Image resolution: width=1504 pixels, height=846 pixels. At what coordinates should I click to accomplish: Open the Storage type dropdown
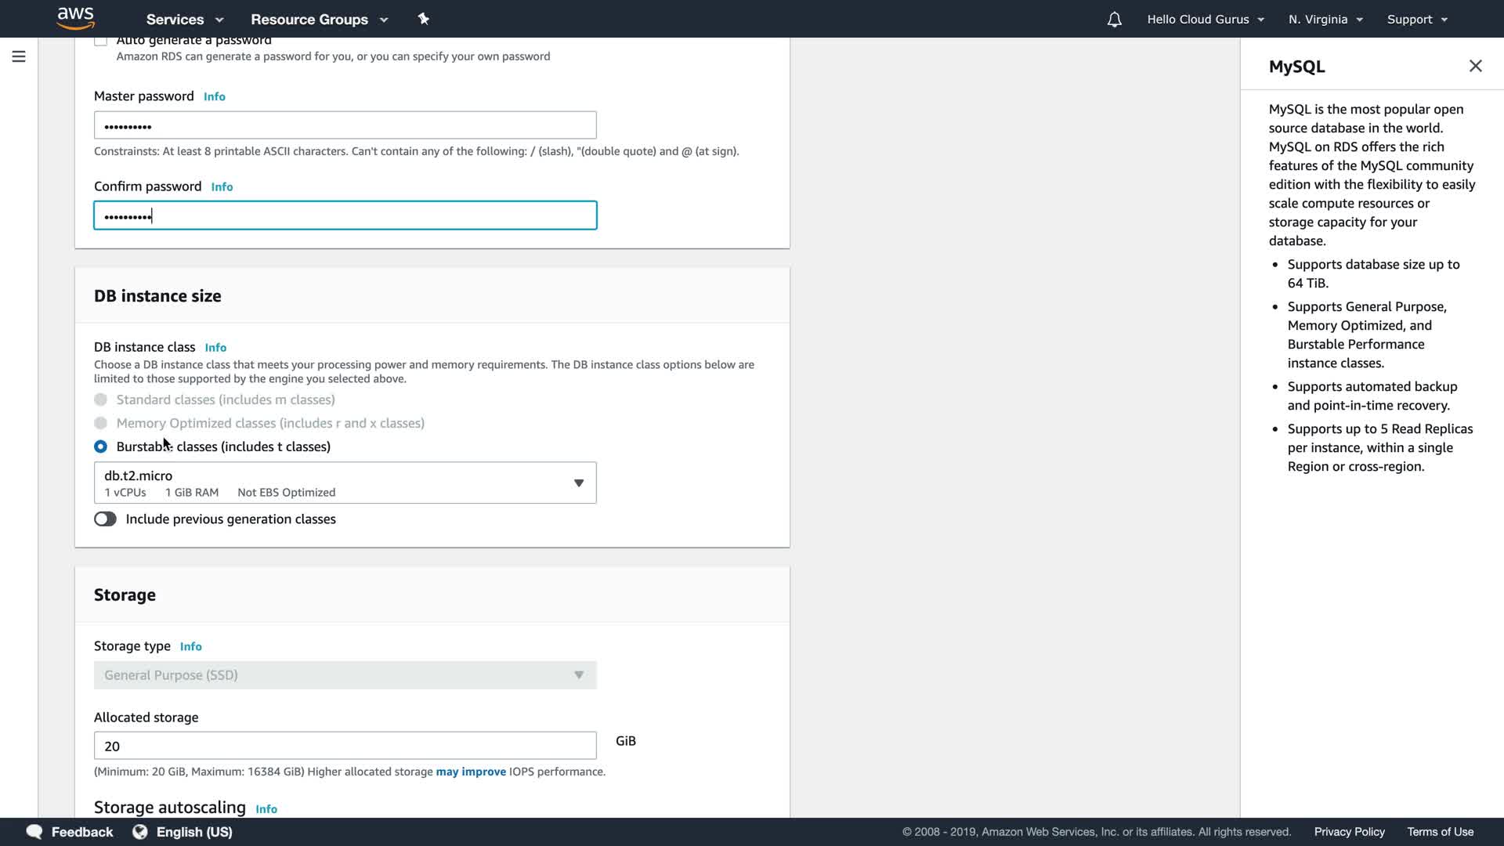click(x=345, y=674)
